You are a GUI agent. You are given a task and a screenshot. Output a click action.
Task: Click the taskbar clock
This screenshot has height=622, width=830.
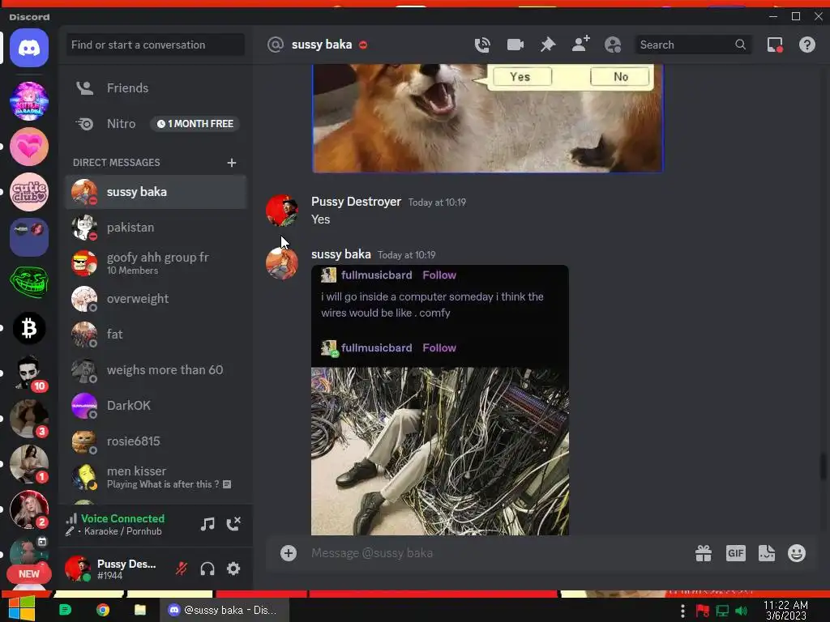pyautogui.click(x=785, y=611)
